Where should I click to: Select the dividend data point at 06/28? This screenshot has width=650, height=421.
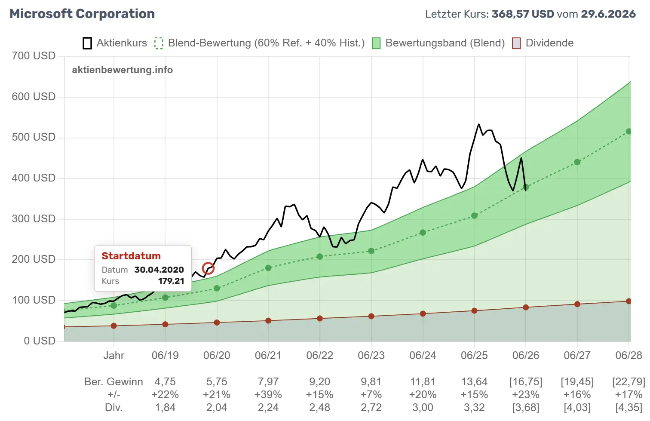pyautogui.click(x=629, y=301)
